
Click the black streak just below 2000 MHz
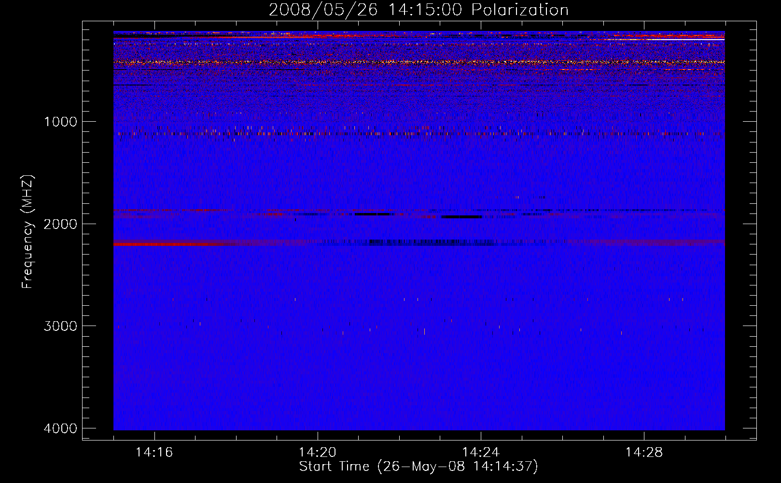tap(461, 217)
